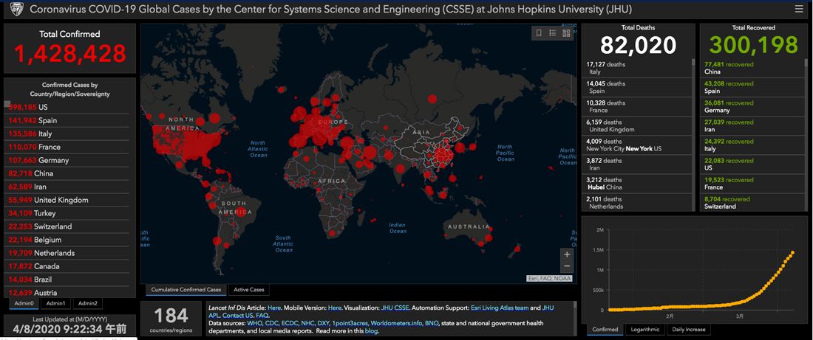Click the JHU shield logo
813x340 pixels.
16,9
